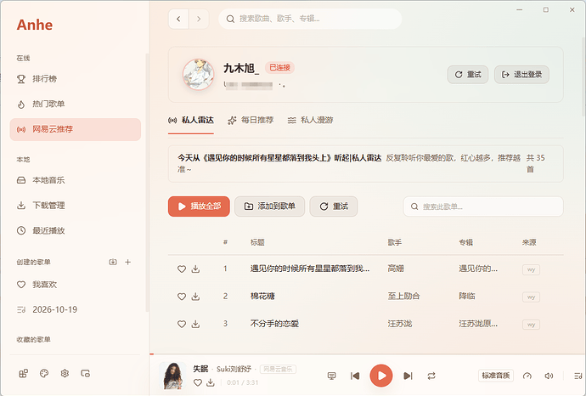Click wy source badge for 棉花糖
Screen dimensions: 586x396
[x=531, y=297]
